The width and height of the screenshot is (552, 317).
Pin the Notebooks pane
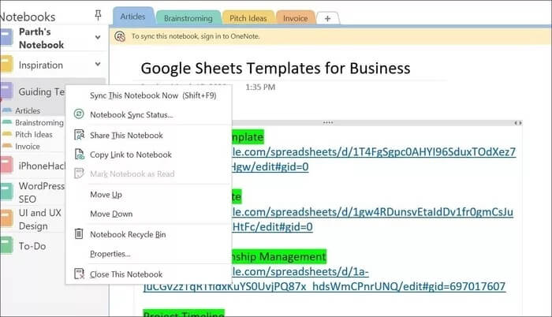[x=99, y=15]
